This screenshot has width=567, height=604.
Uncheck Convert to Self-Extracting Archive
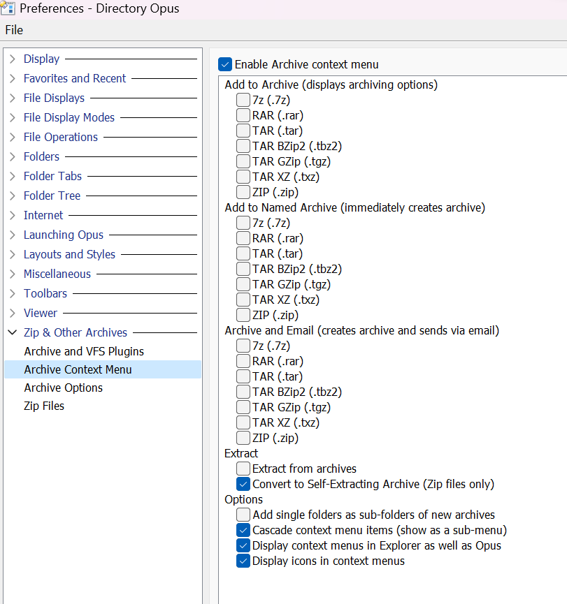pos(243,484)
